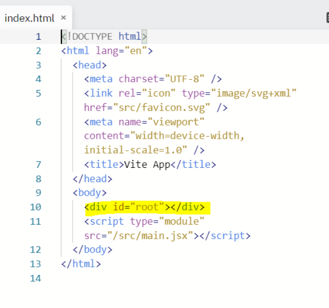329x308 pixels.
Task: Click the meta charset="UTF-8" line
Action: [153, 79]
